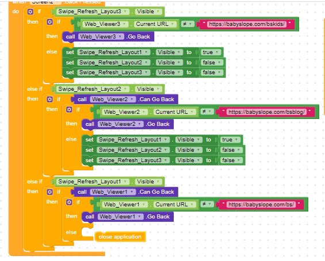Open the gear on the if block checking Web_Viewer2 Current URL
Screen dimensions: 325x261
point(69,110)
